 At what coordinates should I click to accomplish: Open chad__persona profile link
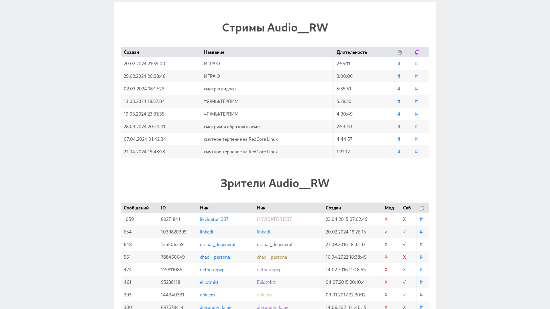pyautogui.click(x=215, y=257)
